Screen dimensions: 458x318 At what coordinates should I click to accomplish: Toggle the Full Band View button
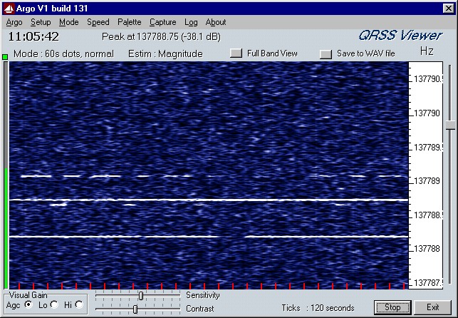click(236, 53)
